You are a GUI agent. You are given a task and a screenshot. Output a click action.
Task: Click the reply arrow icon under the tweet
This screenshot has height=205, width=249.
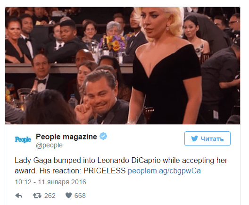point(19,196)
